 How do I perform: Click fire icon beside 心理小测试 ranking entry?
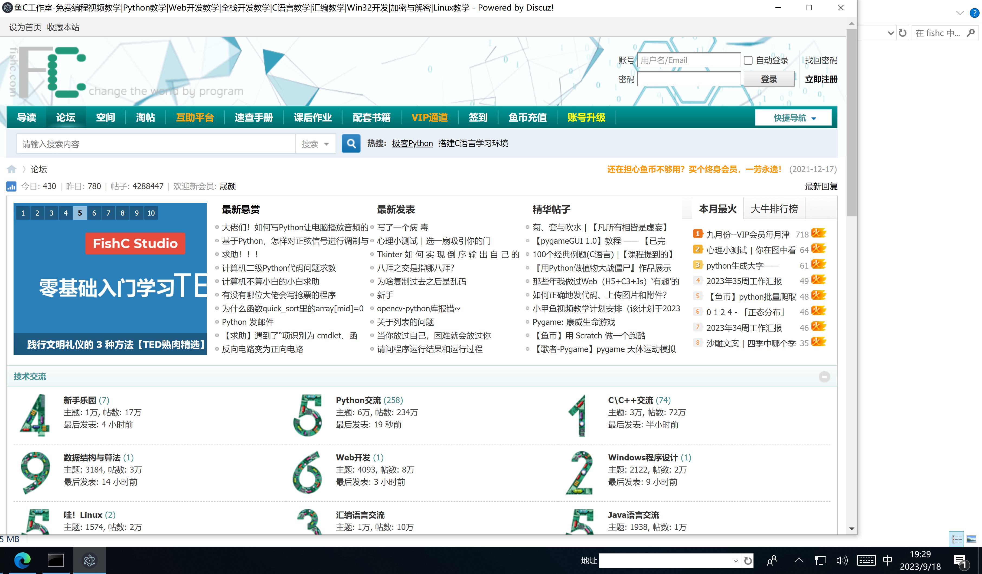point(819,249)
